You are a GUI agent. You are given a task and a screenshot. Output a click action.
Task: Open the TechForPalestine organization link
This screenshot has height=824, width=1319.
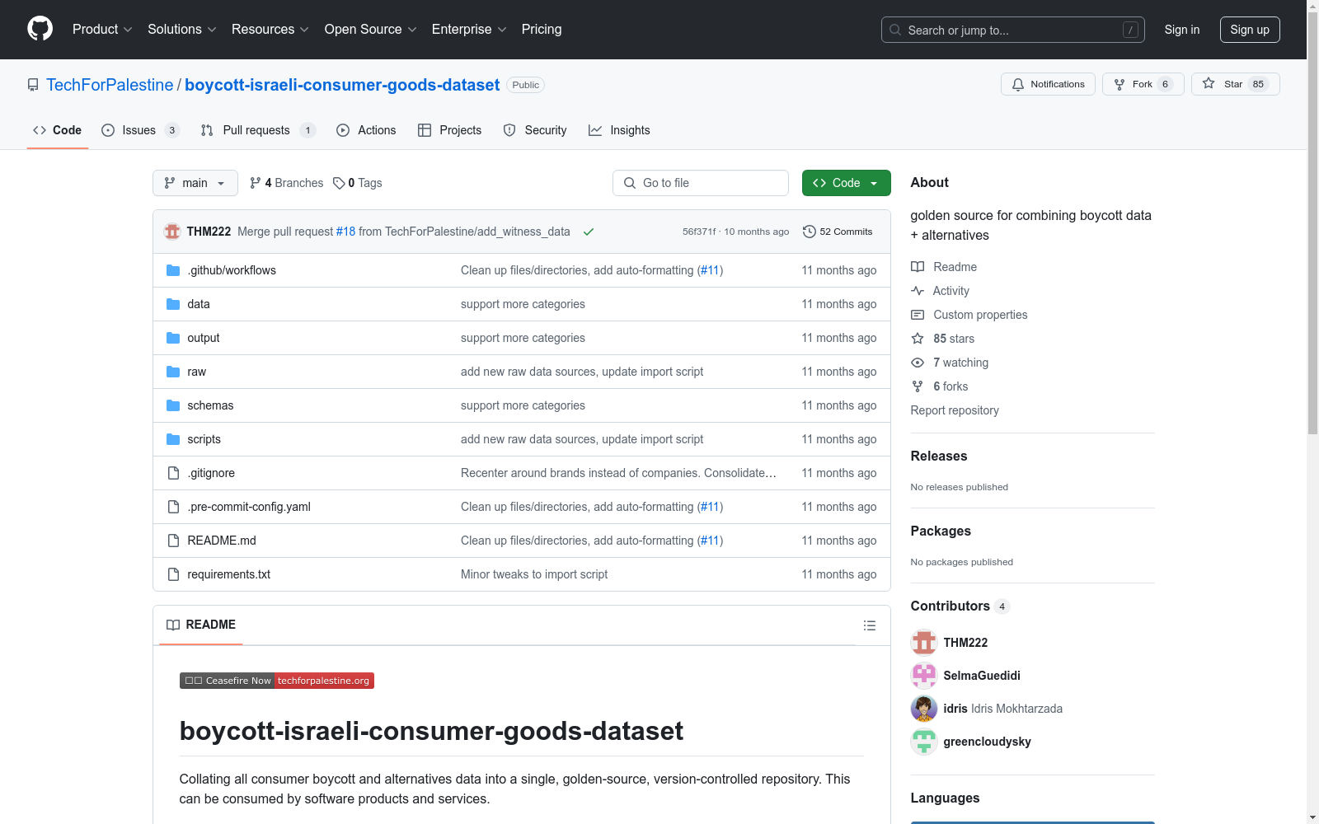point(110,85)
